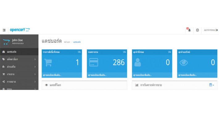Viewport: 219px width, 117px height.
Task: Click the share icon in sidebar
Action: [4, 82]
